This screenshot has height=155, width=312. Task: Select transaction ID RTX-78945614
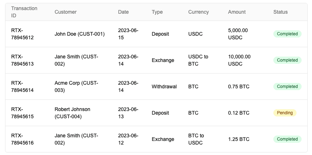coord(22,87)
